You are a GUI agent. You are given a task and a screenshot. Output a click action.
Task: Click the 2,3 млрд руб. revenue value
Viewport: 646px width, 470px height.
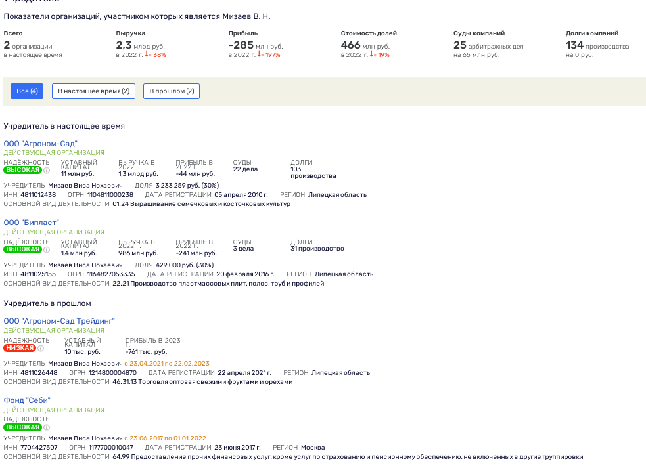(x=140, y=45)
